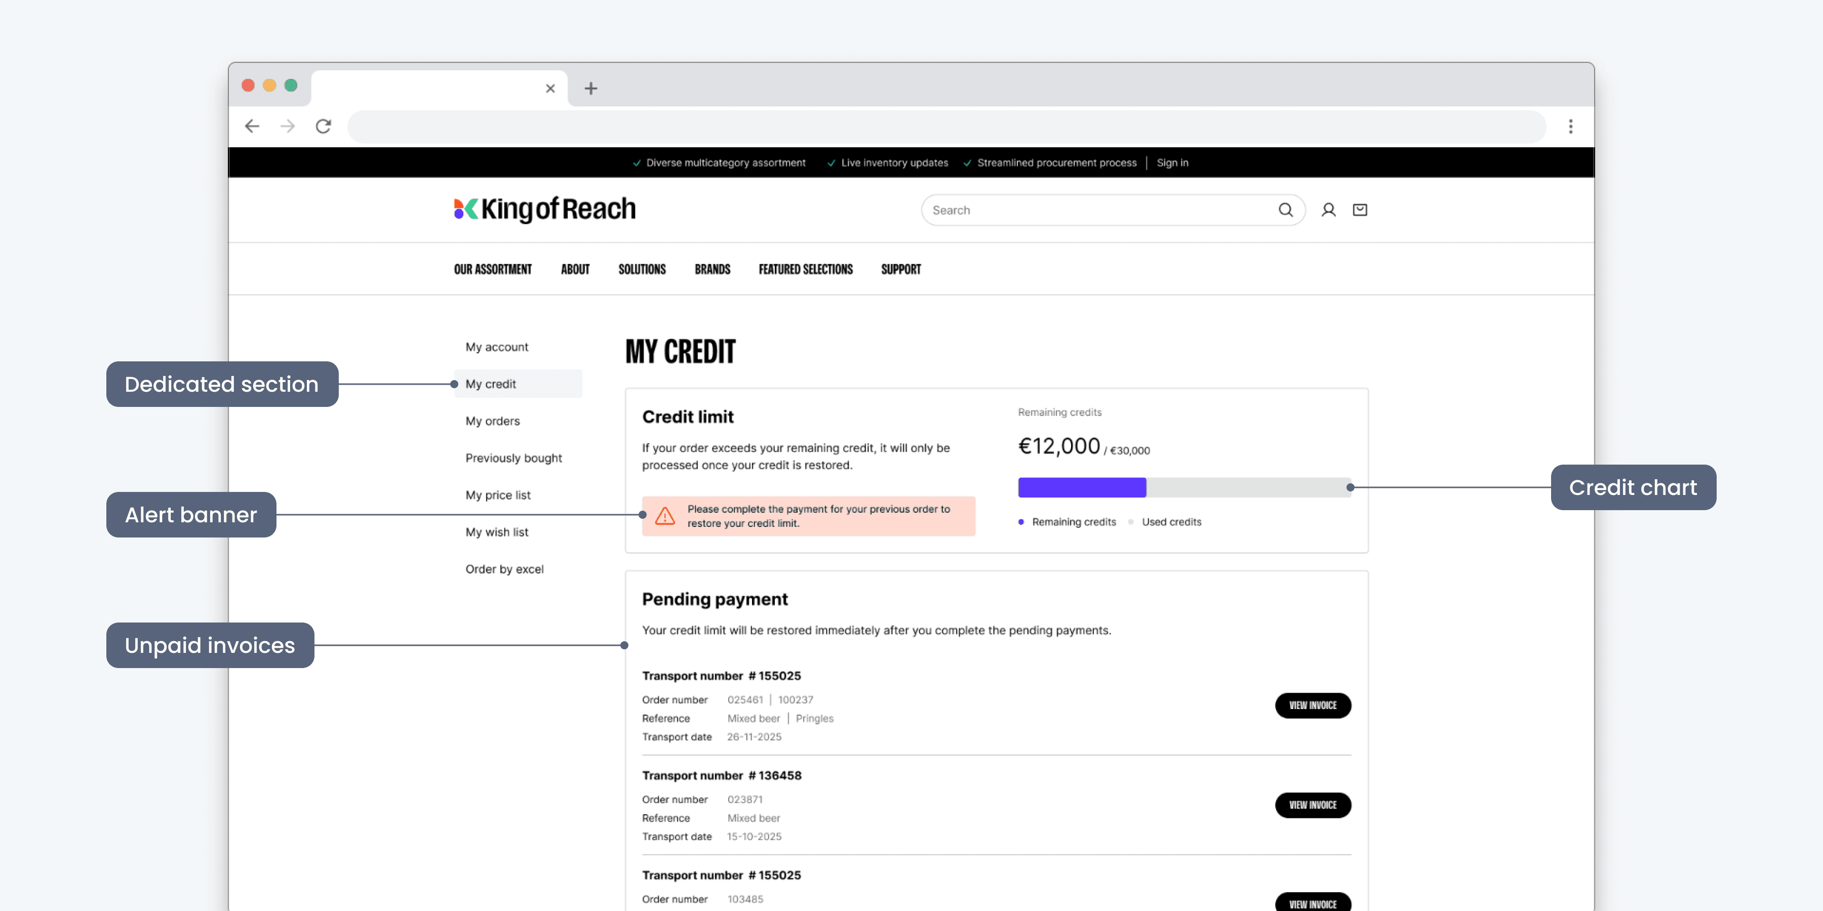Reload the page with refresh icon
The width and height of the screenshot is (1823, 911).
point(324,127)
